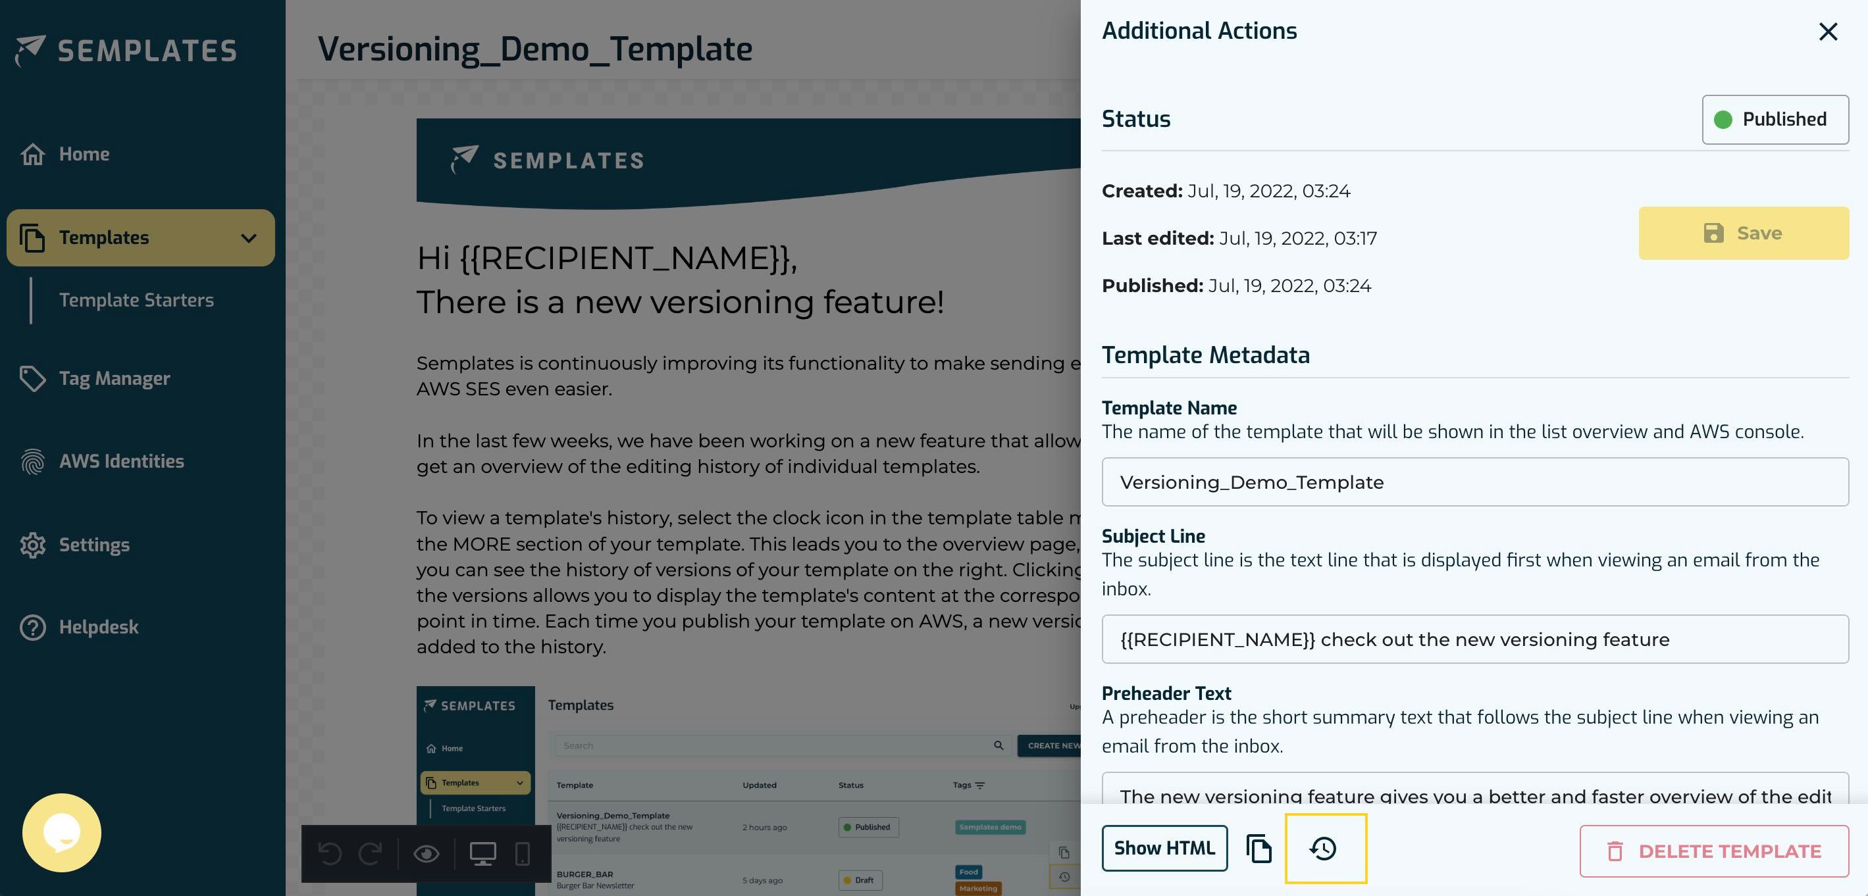
Task: Open the Tag Manager section
Action: [113, 378]
